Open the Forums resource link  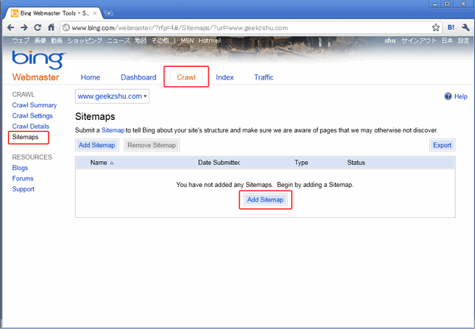pyautogui.click(x=23, y=178)
